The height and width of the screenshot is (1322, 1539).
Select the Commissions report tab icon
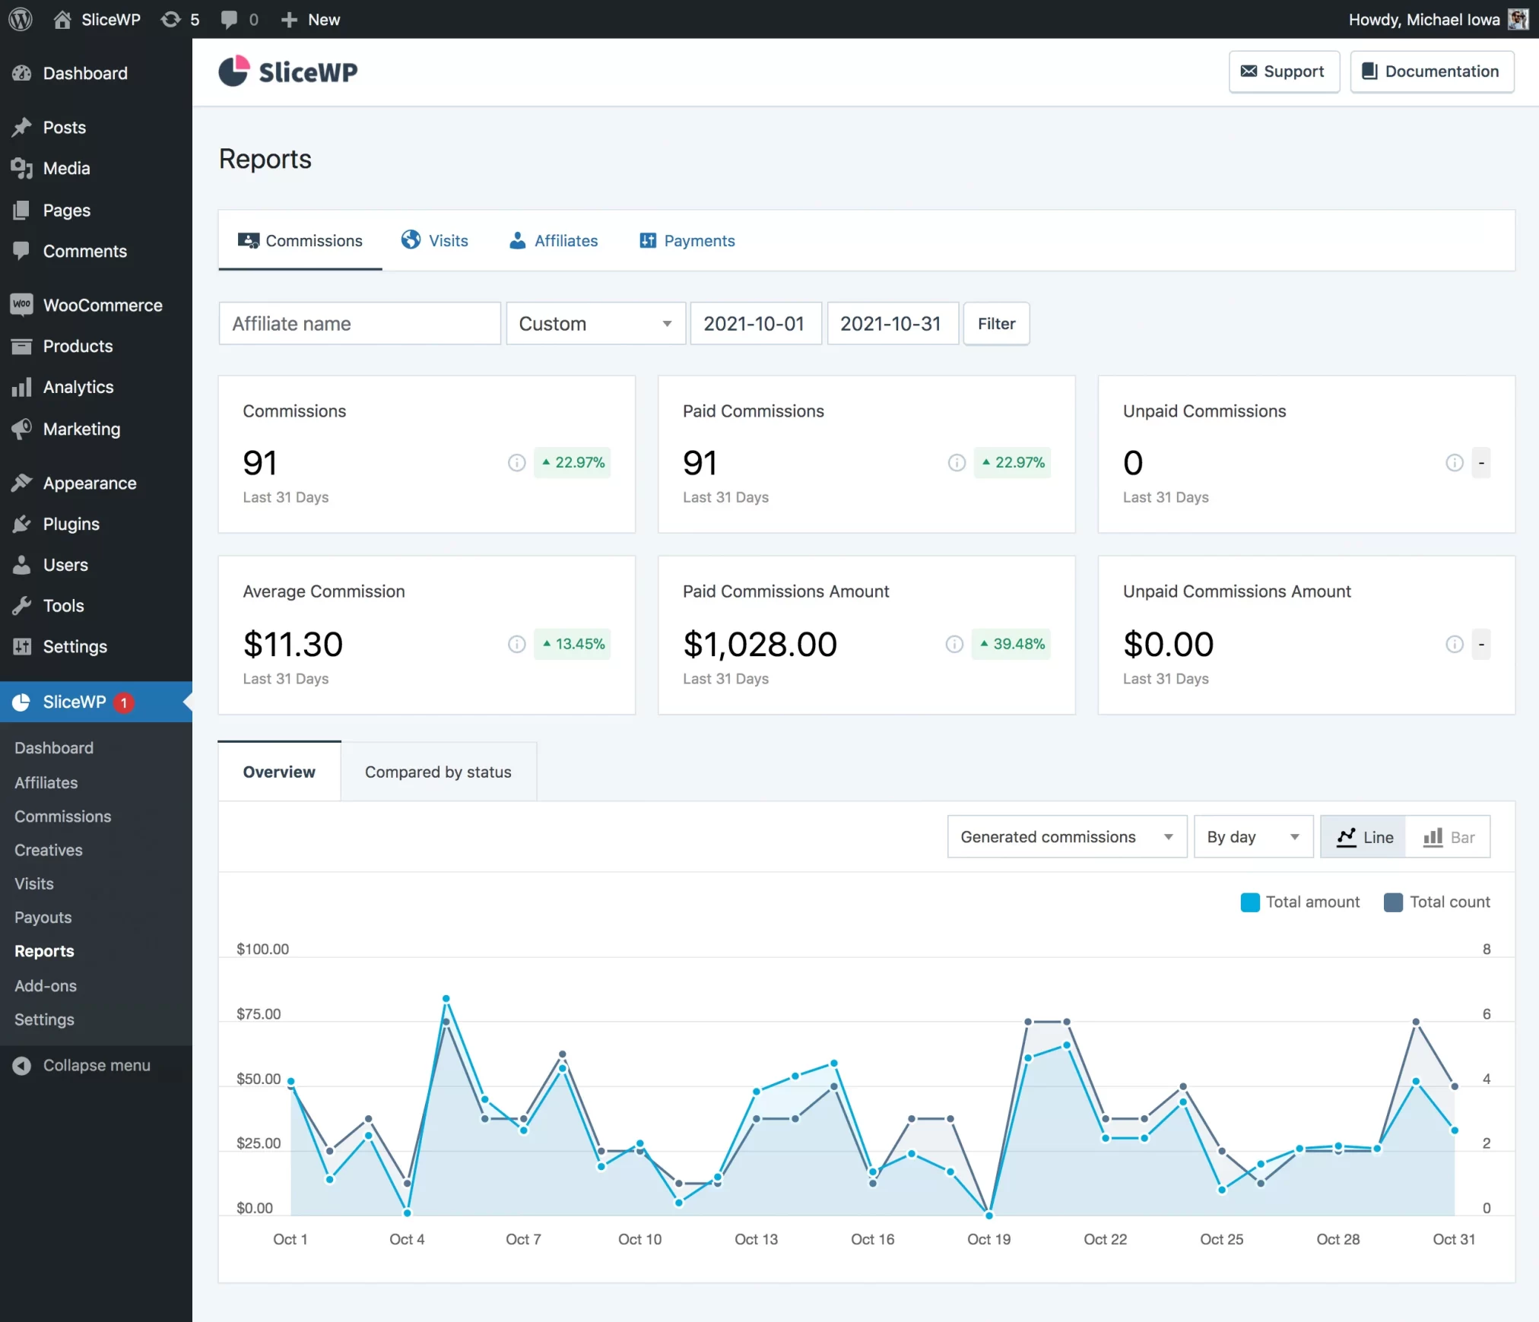click(249, 240)
